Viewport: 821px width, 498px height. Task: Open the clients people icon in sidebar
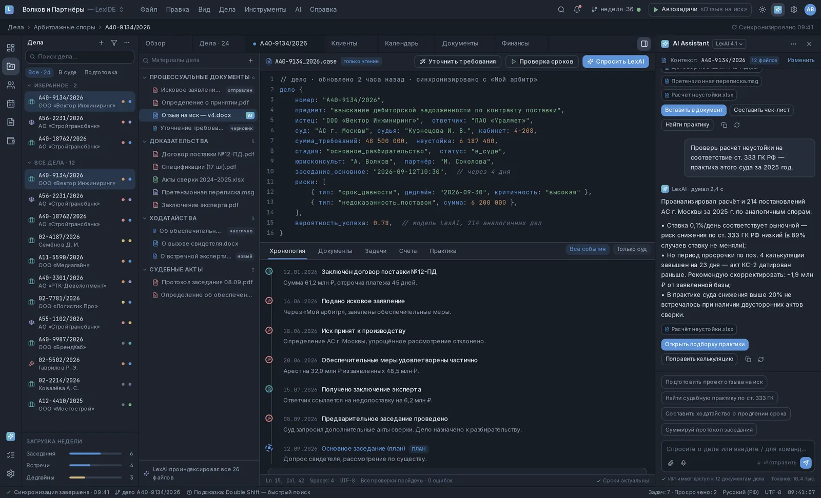coord(11,85)
